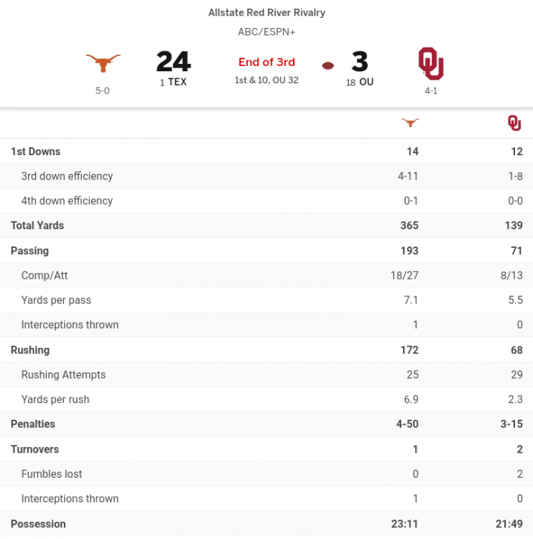
Task: Click the ABC/ESPN+ broadcast label
Action: tap(266, 32)
